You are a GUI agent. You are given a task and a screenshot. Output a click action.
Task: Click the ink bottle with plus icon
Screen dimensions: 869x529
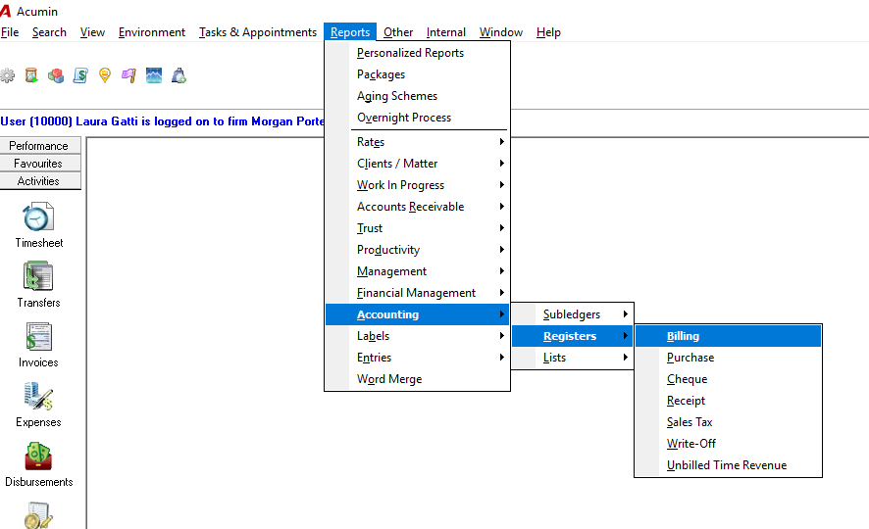point(179,75)
